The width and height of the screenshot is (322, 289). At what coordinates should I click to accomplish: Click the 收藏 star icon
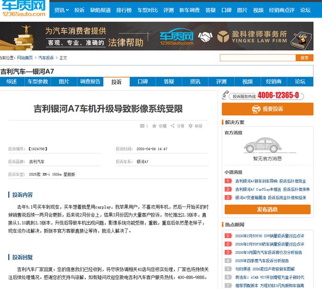[155, 126]
